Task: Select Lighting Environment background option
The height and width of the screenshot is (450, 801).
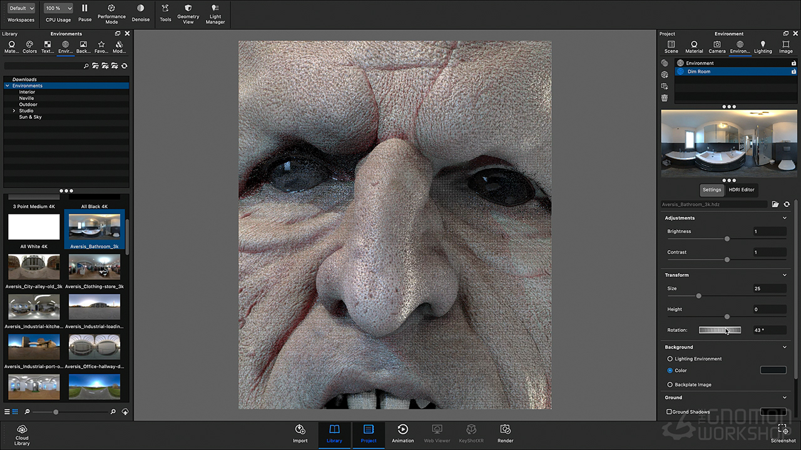Action: point(670,359)
